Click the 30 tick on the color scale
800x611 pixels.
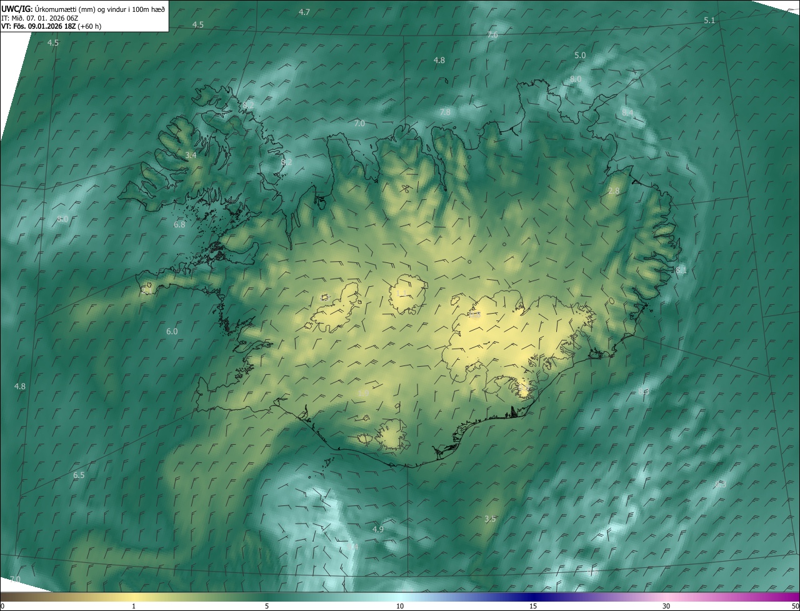(666, 606)
